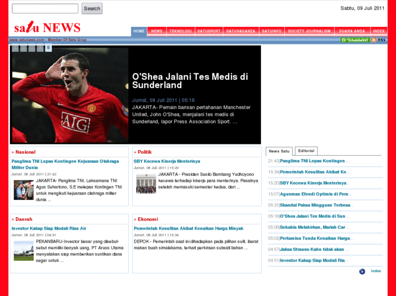Open the SATUVAGANZA menu item
This screenshot has width=396, height=296.
(241, 32)
